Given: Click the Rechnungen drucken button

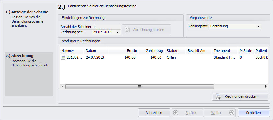Looking at the screenshot, I should click(x=240, y=97).
